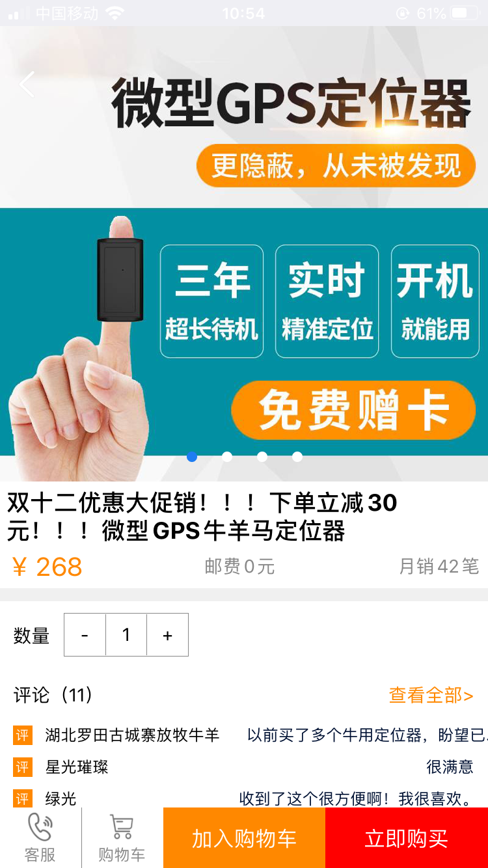Tap the 评 badge beside 绿光 review
Viewport: 488px width, 868px height.
pos(23,798)
